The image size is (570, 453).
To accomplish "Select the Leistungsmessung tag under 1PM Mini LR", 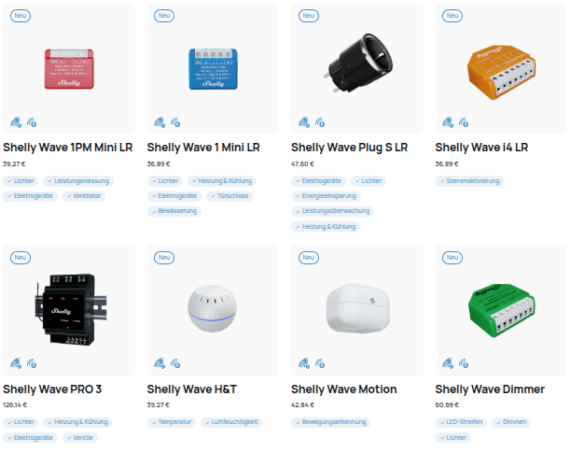I will (78, 181).
